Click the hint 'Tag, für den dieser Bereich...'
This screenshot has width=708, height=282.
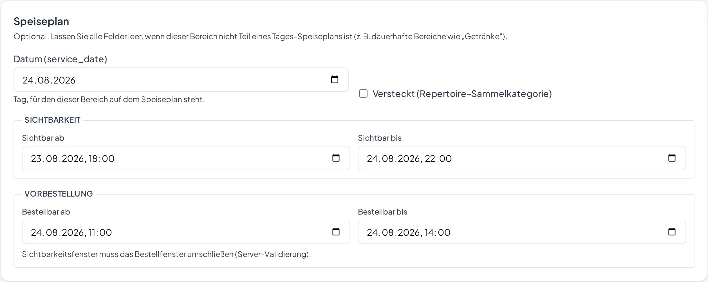pos(109,100)
